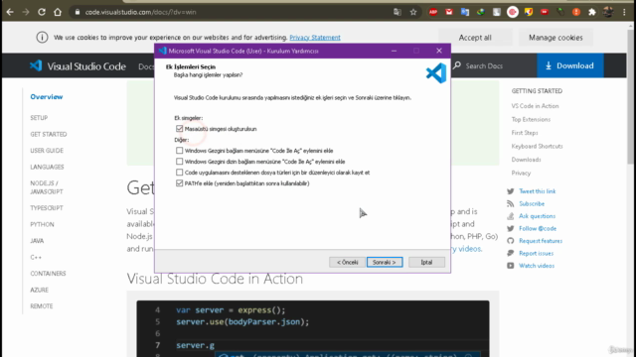The height and width of the screenshot is (357, 636).
Task: Open TYPESCRIPT section in sidebar
Action: click(x=47, y=208)
